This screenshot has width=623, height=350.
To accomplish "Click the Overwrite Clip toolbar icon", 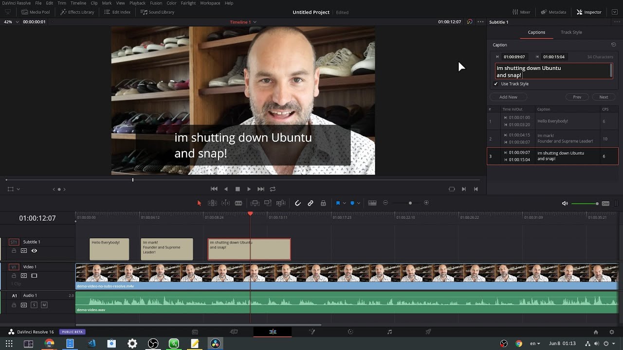I will tap(268, 203).
